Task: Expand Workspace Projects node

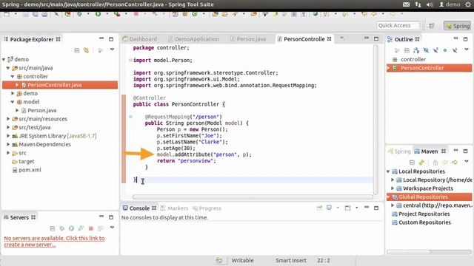Action: tap(393, 188)
